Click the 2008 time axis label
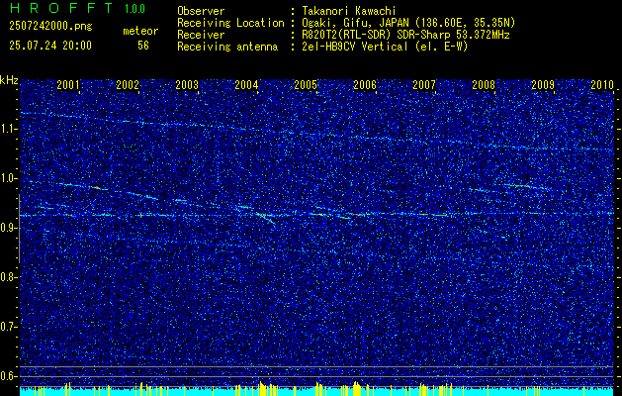 tap(484, 84)
